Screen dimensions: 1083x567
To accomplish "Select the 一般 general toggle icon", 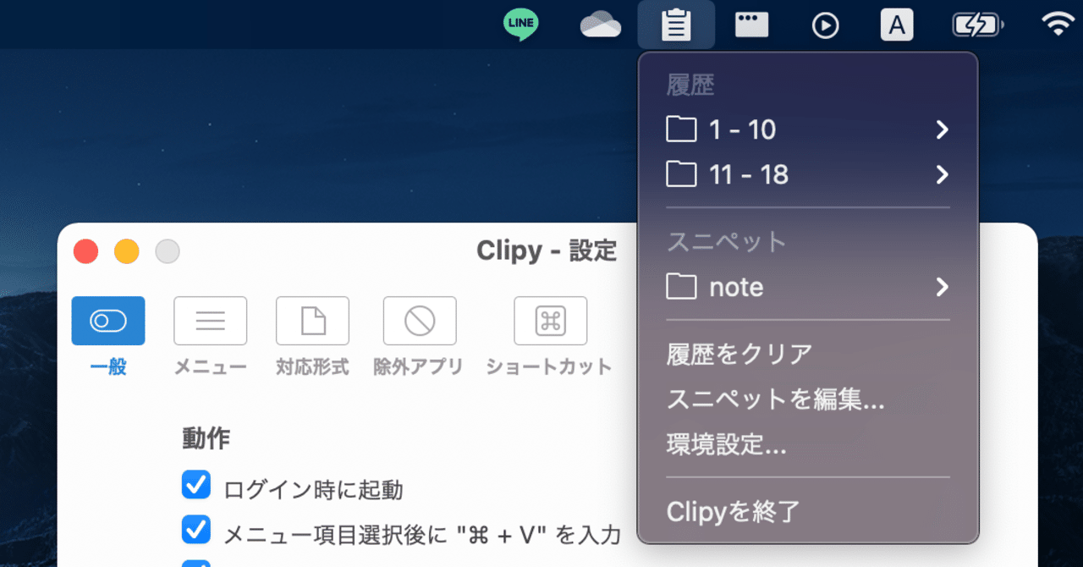I will (108, 321).
